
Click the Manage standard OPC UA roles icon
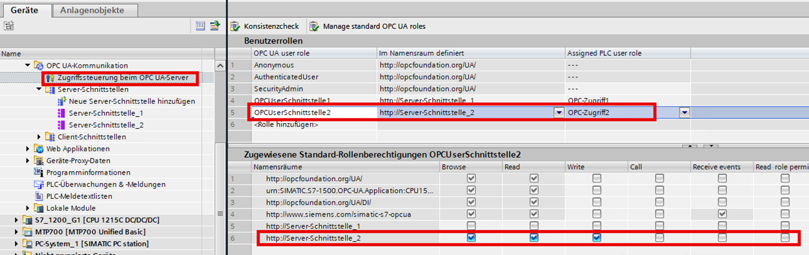314,26
